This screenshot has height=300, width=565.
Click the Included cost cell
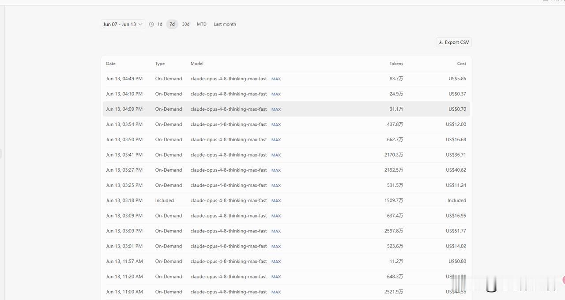tap(456, 200)
